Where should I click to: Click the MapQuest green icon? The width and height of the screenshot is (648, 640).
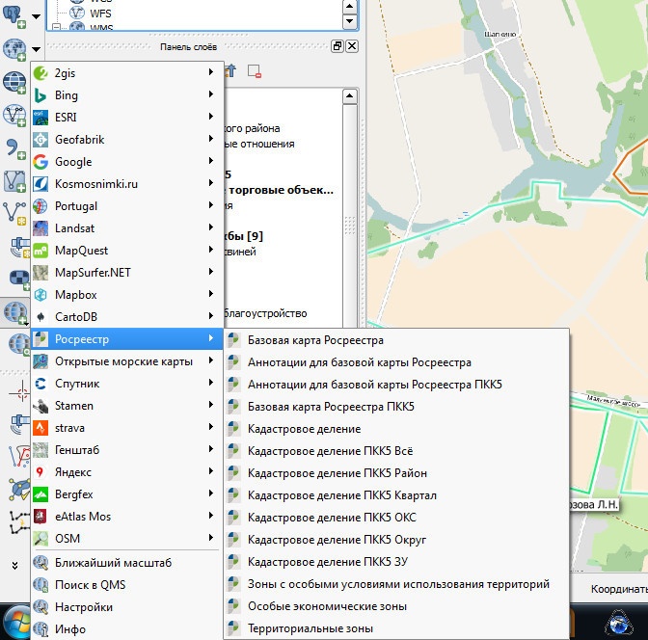[x=40, y=251]
